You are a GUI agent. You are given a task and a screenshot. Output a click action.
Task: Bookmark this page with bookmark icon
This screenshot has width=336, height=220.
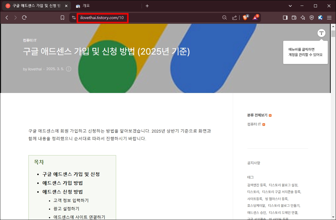pos(62,18)
